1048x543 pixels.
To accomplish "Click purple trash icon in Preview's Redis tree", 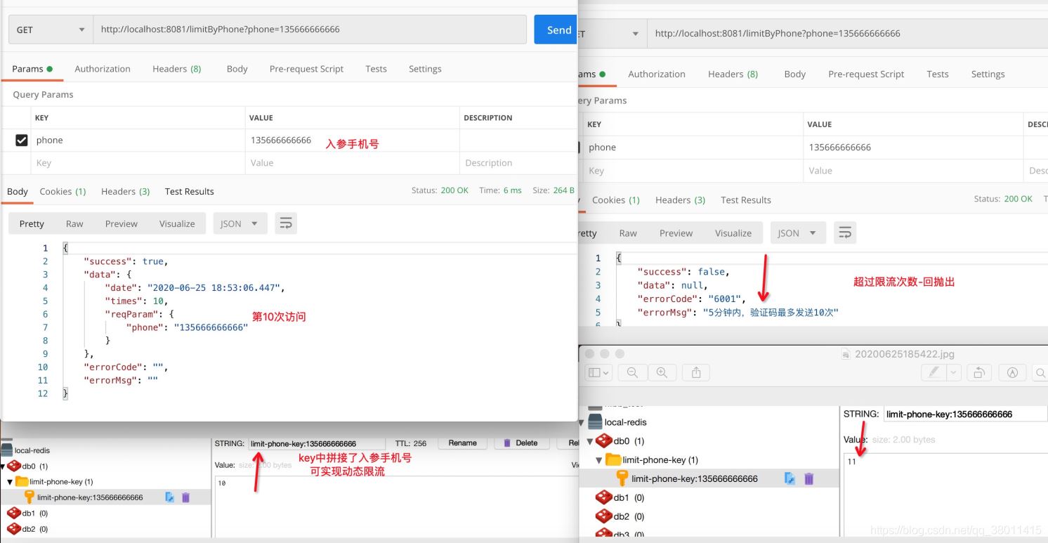I will (808, 478).
